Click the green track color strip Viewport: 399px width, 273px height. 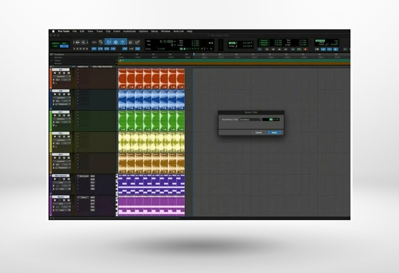[51, 120]
